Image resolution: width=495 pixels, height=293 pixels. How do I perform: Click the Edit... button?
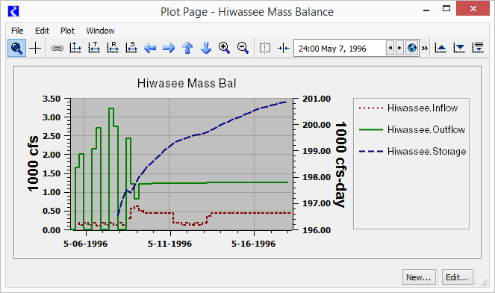click(457, 277)
